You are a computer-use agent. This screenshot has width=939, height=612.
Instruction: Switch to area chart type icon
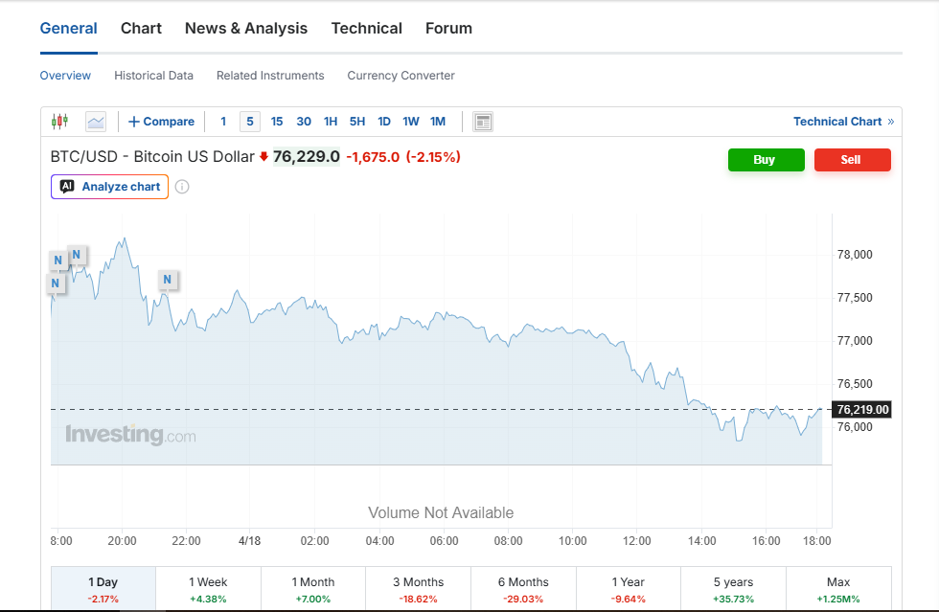pos(96,122)
